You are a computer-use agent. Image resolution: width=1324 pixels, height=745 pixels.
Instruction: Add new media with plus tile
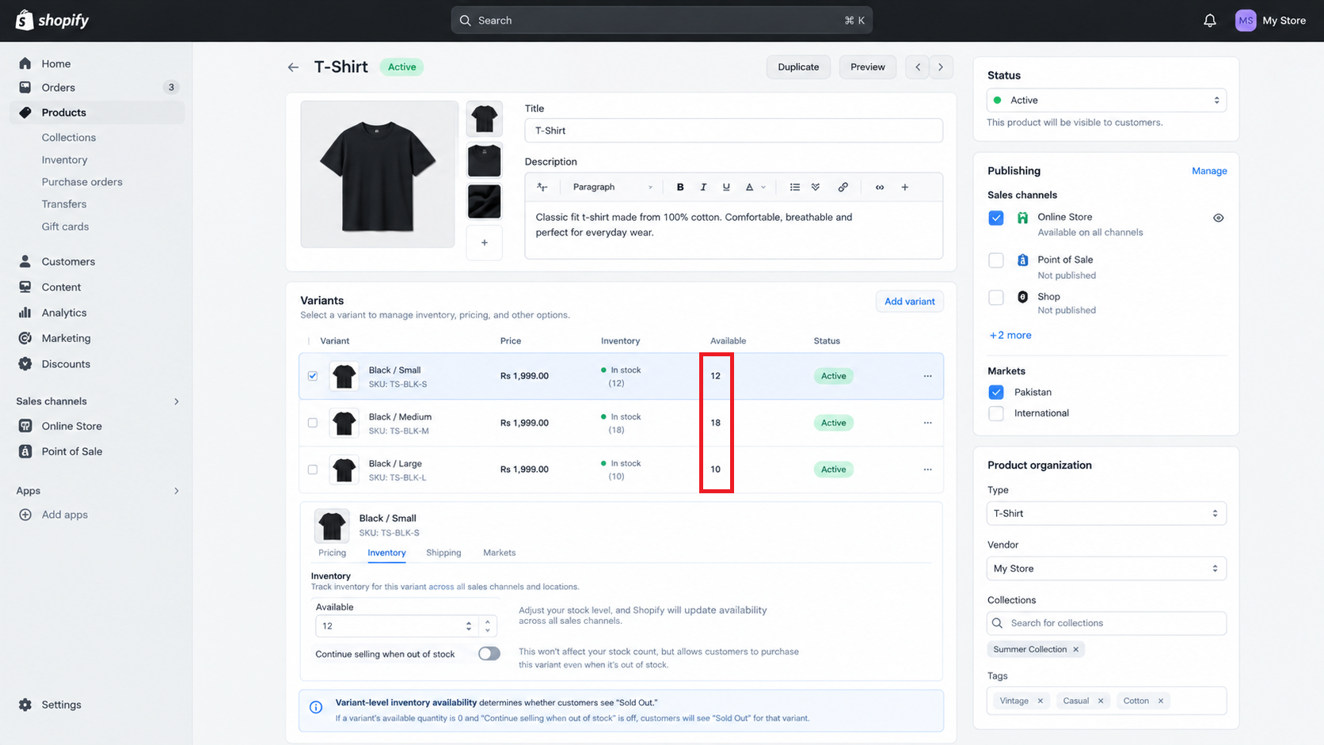coord(484,242)
